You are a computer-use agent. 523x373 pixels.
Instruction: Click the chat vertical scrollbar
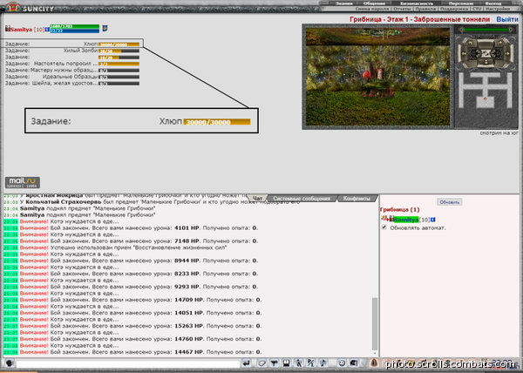click(x=375, y=323)
